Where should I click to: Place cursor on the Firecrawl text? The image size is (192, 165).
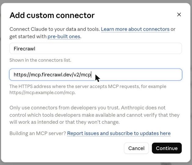[24, 49]
